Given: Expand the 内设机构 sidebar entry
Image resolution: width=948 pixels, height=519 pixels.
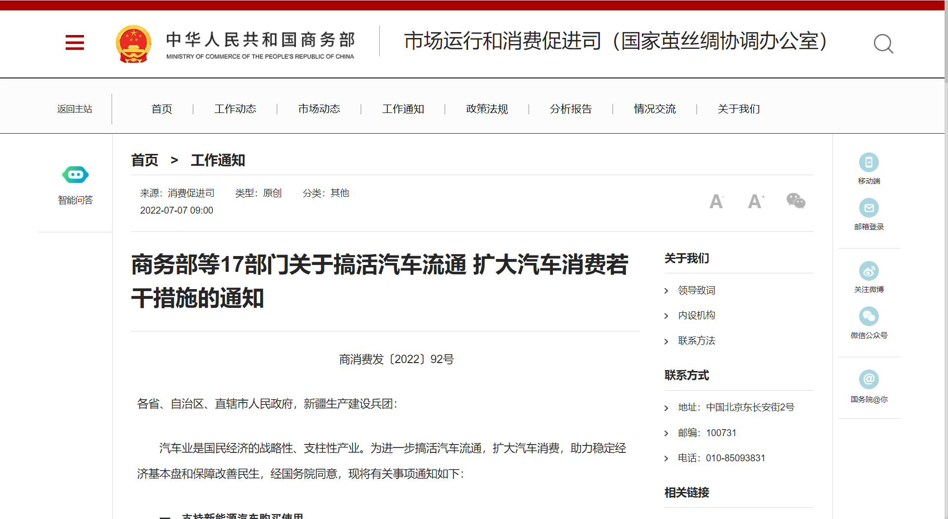Looking at the screenshot, I should tap(696, 315).
